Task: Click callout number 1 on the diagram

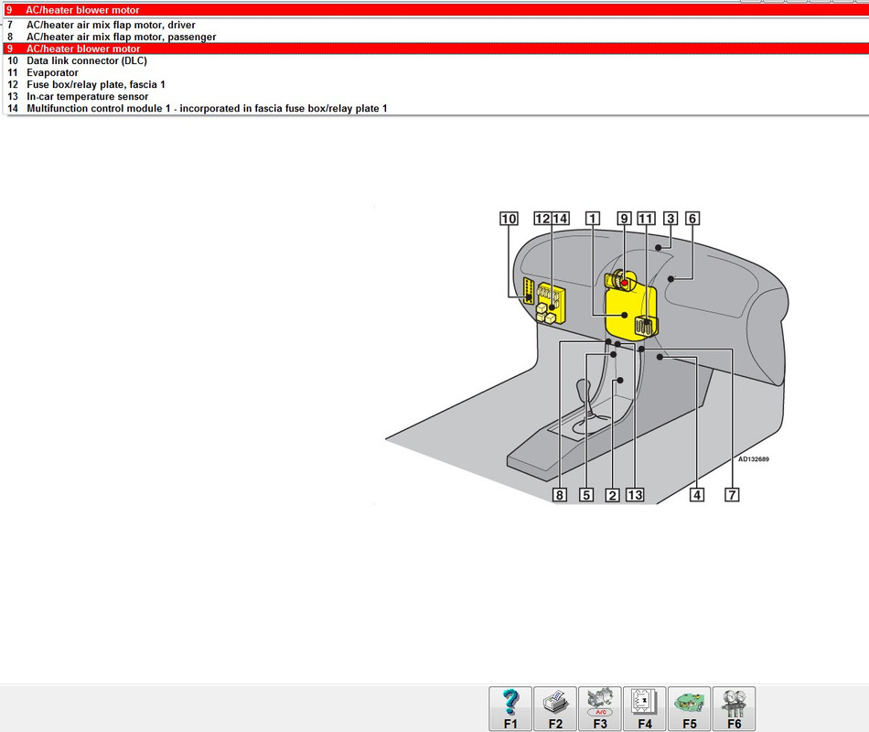Action: point(593,219)
